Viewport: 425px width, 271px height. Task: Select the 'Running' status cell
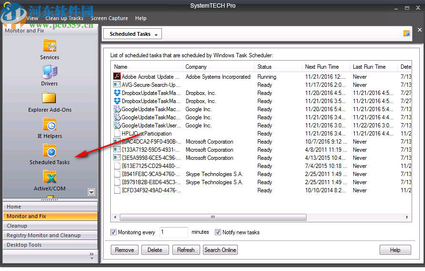point(267,77)
